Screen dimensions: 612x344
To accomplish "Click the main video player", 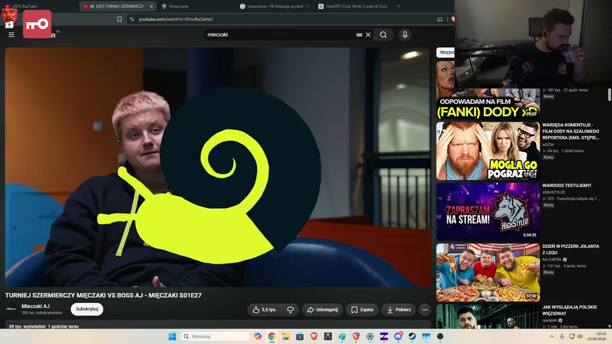I will coord(218,167).
